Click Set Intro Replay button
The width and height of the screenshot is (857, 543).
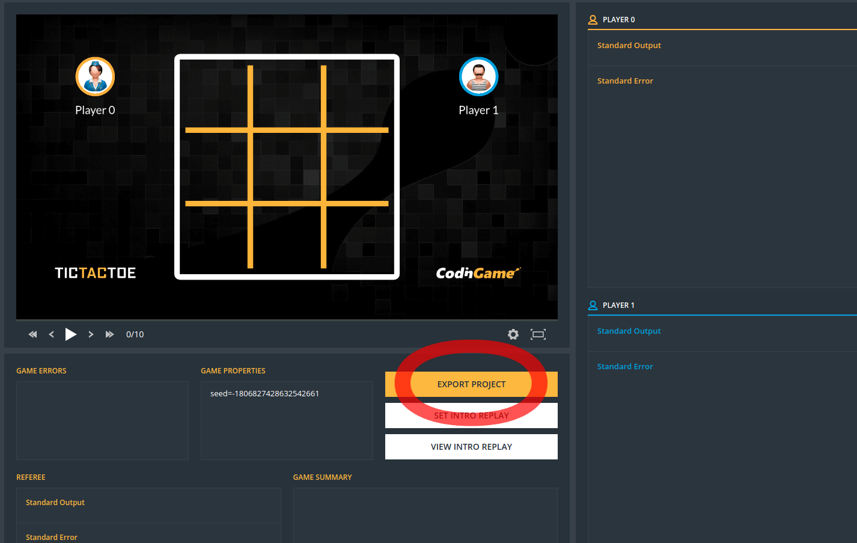[x=471, y=416]
